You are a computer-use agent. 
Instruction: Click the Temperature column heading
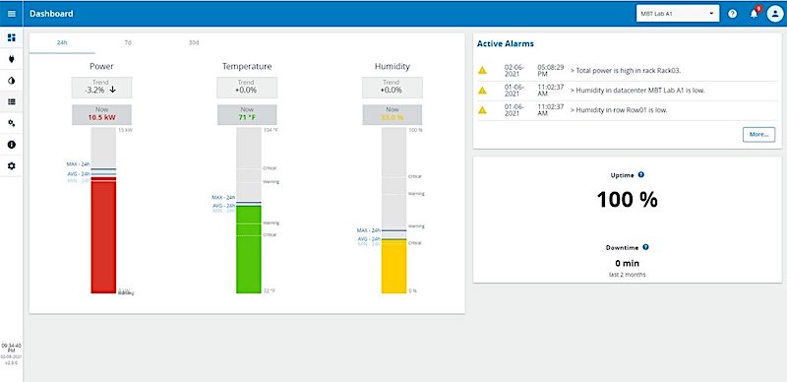click(247, 66)
